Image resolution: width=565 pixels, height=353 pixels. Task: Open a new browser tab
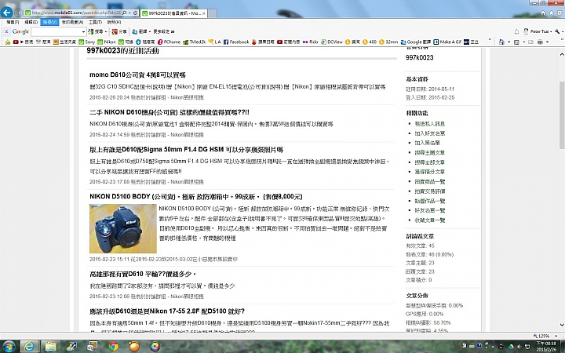213,13
